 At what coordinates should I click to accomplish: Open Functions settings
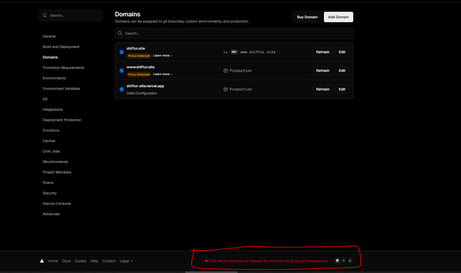pyautogui.click(x=51, y=130)
